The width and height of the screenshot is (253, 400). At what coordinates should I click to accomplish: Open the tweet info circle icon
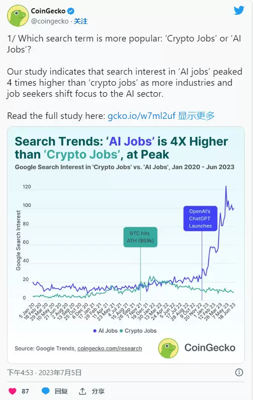(239, 372)
